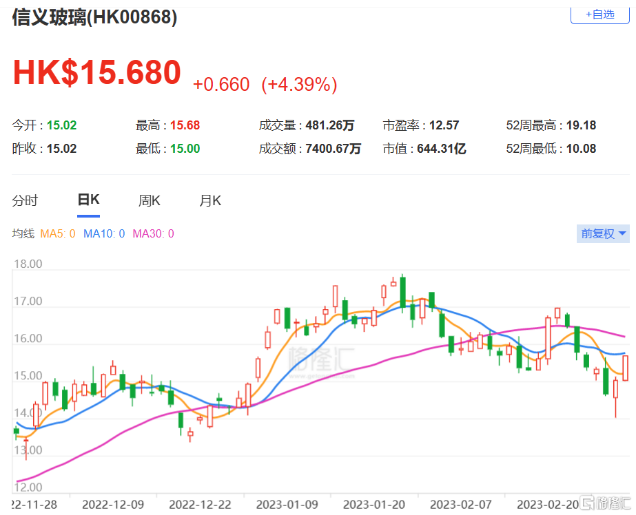This screenshot has width=636, height=515.
Task: Click the 52-week low 10.08
Action: (551, 149)
